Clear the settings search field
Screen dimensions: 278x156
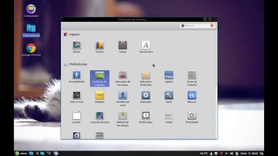212,26
